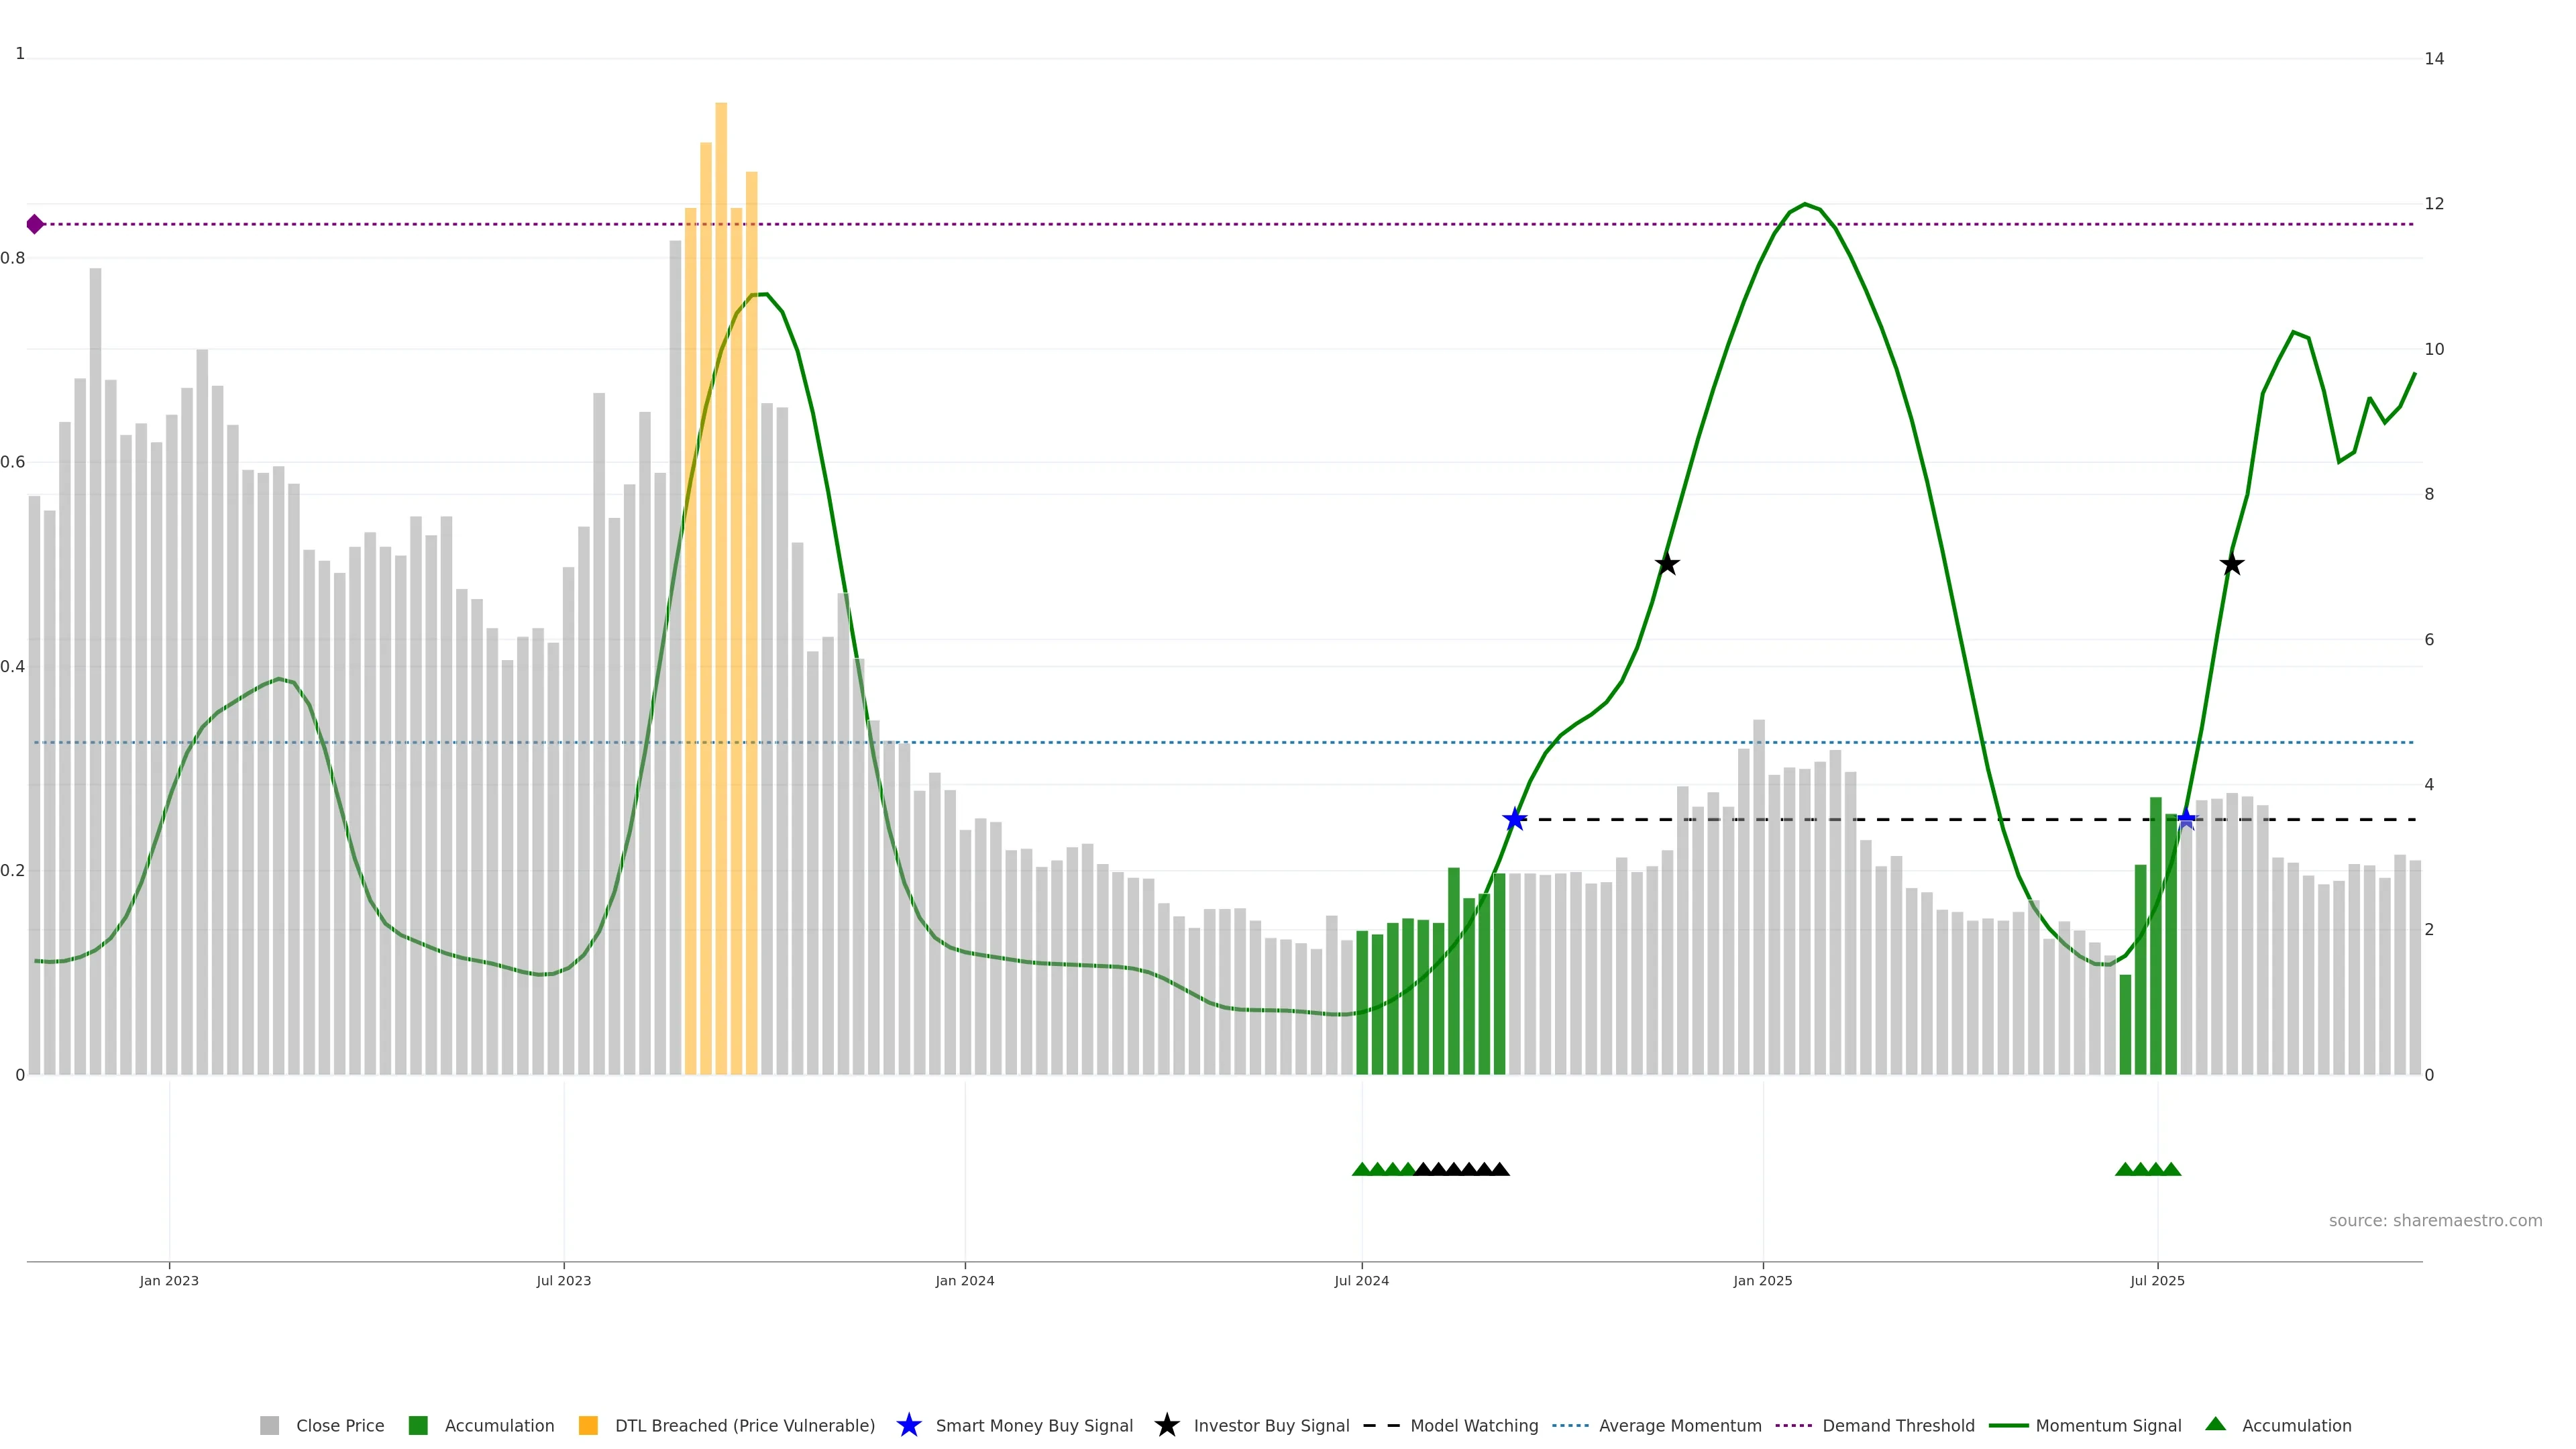Click the green triangle icon in legend
This screenshot has width=2576, height=1449.
pos(2215,1424)
